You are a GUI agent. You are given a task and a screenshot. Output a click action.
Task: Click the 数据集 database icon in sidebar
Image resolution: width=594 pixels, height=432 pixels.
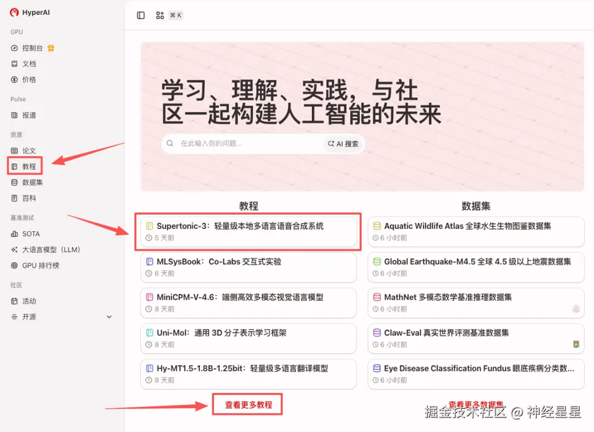14,183
